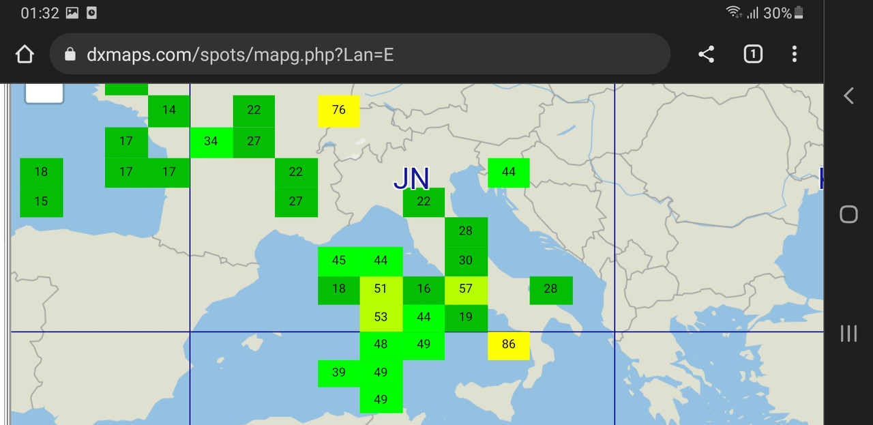
Task: Tap the Chrome home icon
Action: point(25,55)
